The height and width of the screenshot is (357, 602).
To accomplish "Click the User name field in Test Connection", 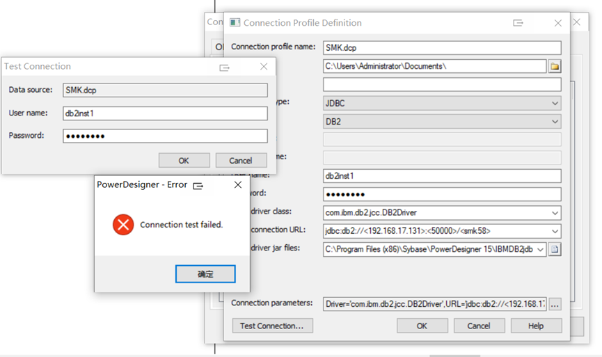I will [165, 113].
